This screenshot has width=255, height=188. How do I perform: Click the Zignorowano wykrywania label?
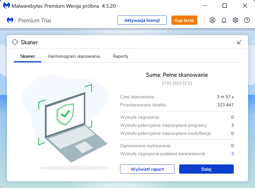coord(145,146)
